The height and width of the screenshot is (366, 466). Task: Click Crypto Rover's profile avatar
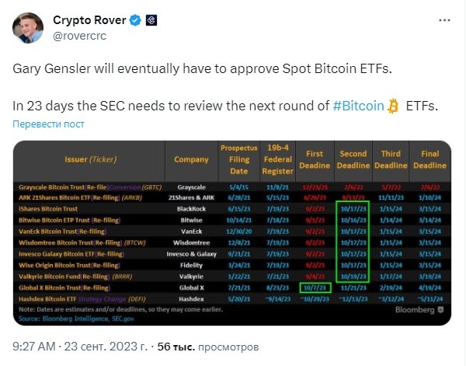(30, 27)
